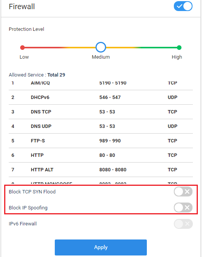The width and height of the screenshot is (202, 257).
Task: Select the AIM/ICQ service row
Action: tap(101, 83)
